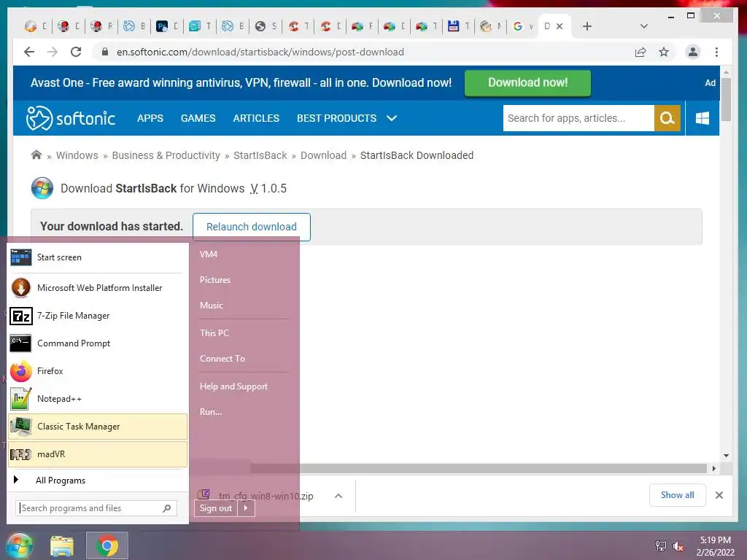The image size is (747, 560).
Task: Bookmark this page with the star
Action: tap(664, 52)
